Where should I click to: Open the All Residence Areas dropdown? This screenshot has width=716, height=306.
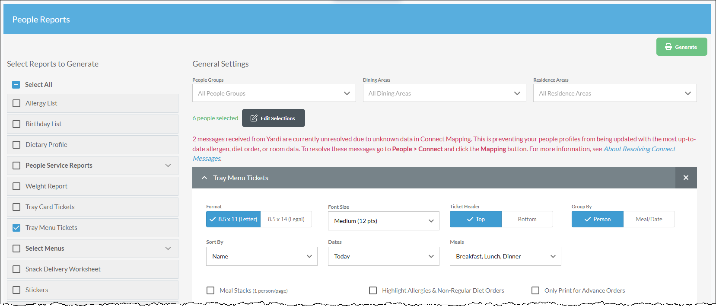click(615, 93)
